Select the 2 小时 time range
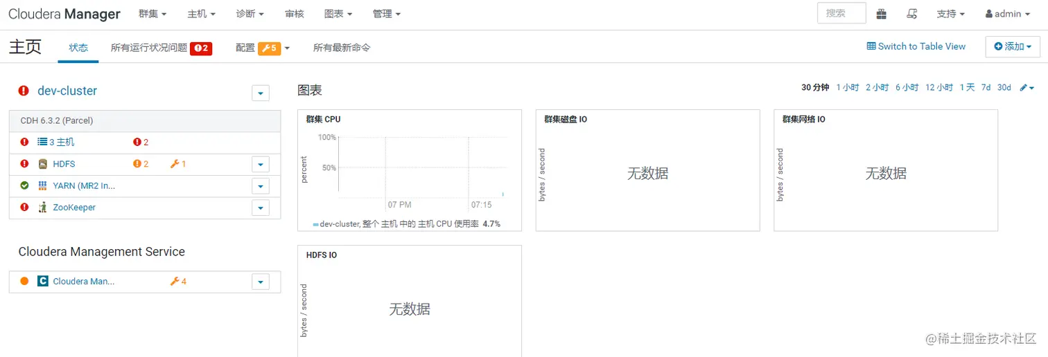 (877, 87)
